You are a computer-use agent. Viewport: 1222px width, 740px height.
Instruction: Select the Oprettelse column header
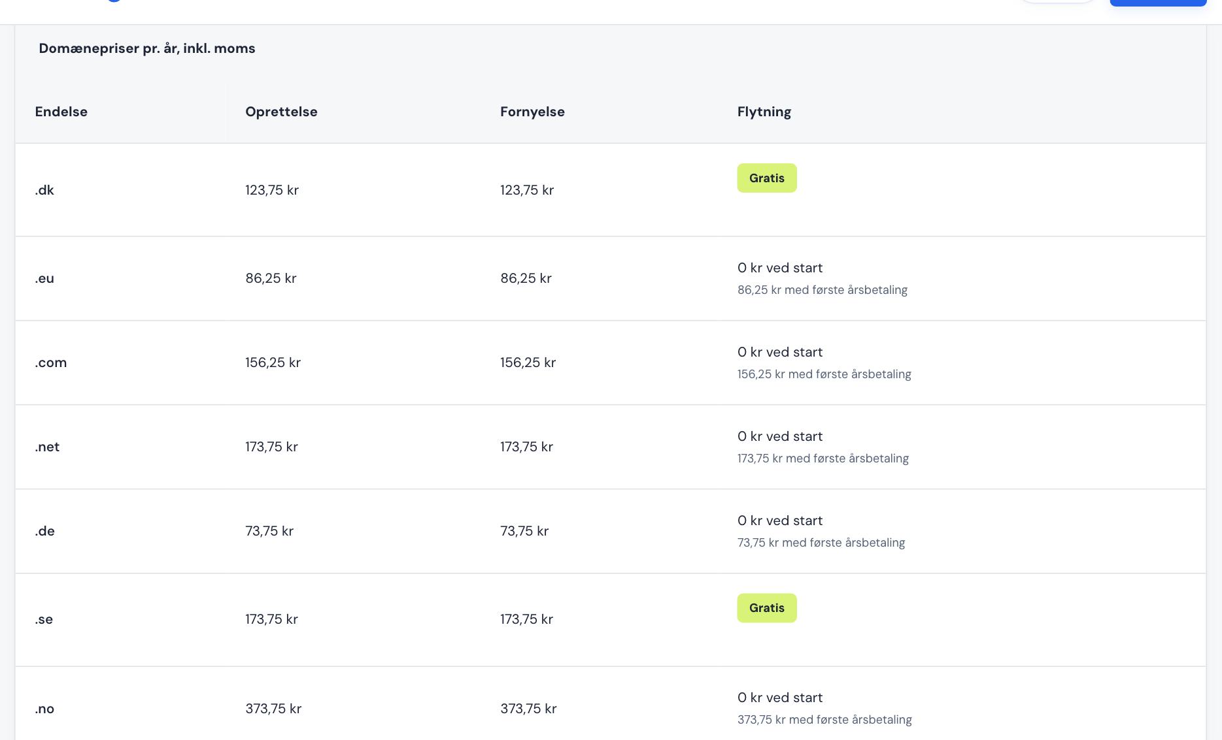click(281, 112)
